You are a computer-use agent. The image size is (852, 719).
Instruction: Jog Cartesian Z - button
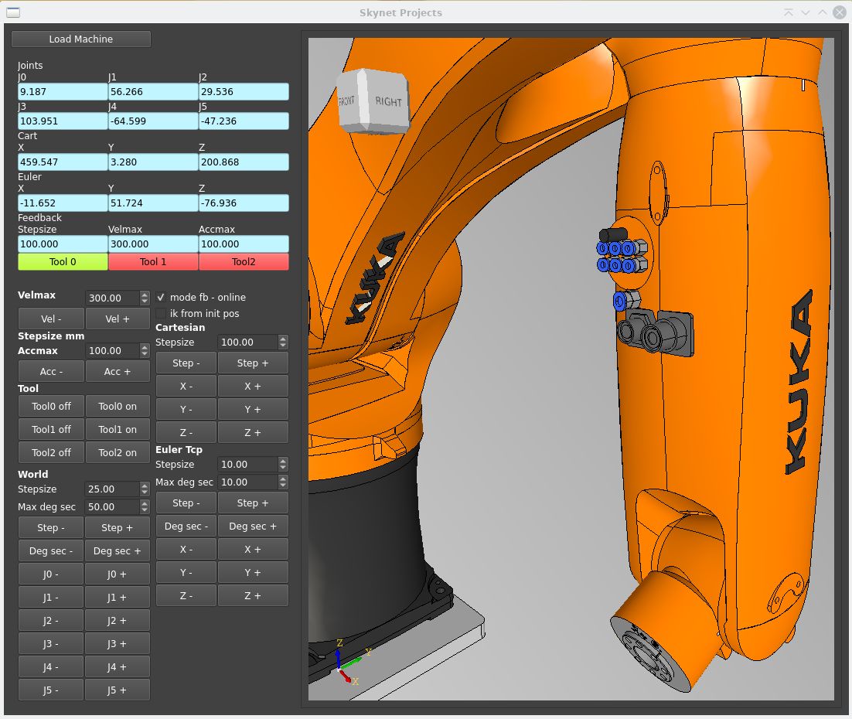[x=186, y=433]
